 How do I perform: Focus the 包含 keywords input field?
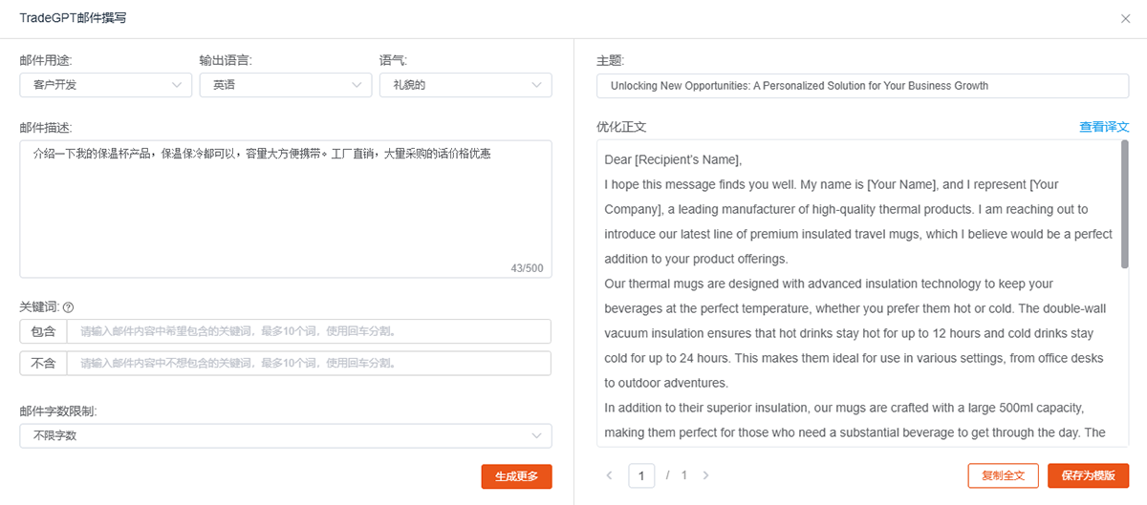308,331
